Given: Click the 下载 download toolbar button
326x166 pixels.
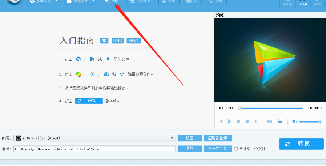Looking at the screenshot, I should point(112,2).
